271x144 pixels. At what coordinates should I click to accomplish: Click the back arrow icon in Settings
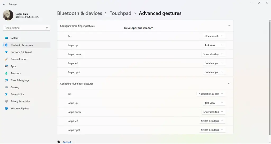4,4
